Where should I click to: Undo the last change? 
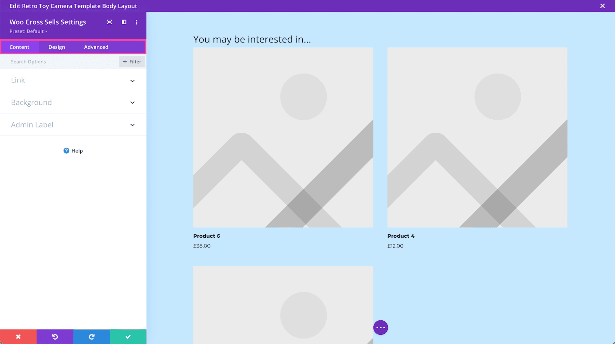(55, 336)
